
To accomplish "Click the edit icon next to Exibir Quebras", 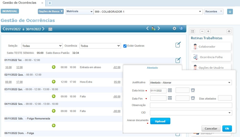I will coord(178,45).
